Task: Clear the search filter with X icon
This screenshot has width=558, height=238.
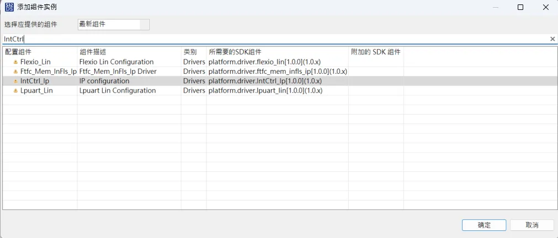Action: tap(552, 39)
